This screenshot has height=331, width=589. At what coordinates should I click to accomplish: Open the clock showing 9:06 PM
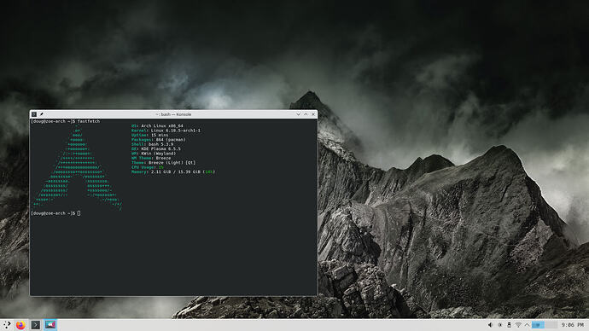(x=573, y=325)
